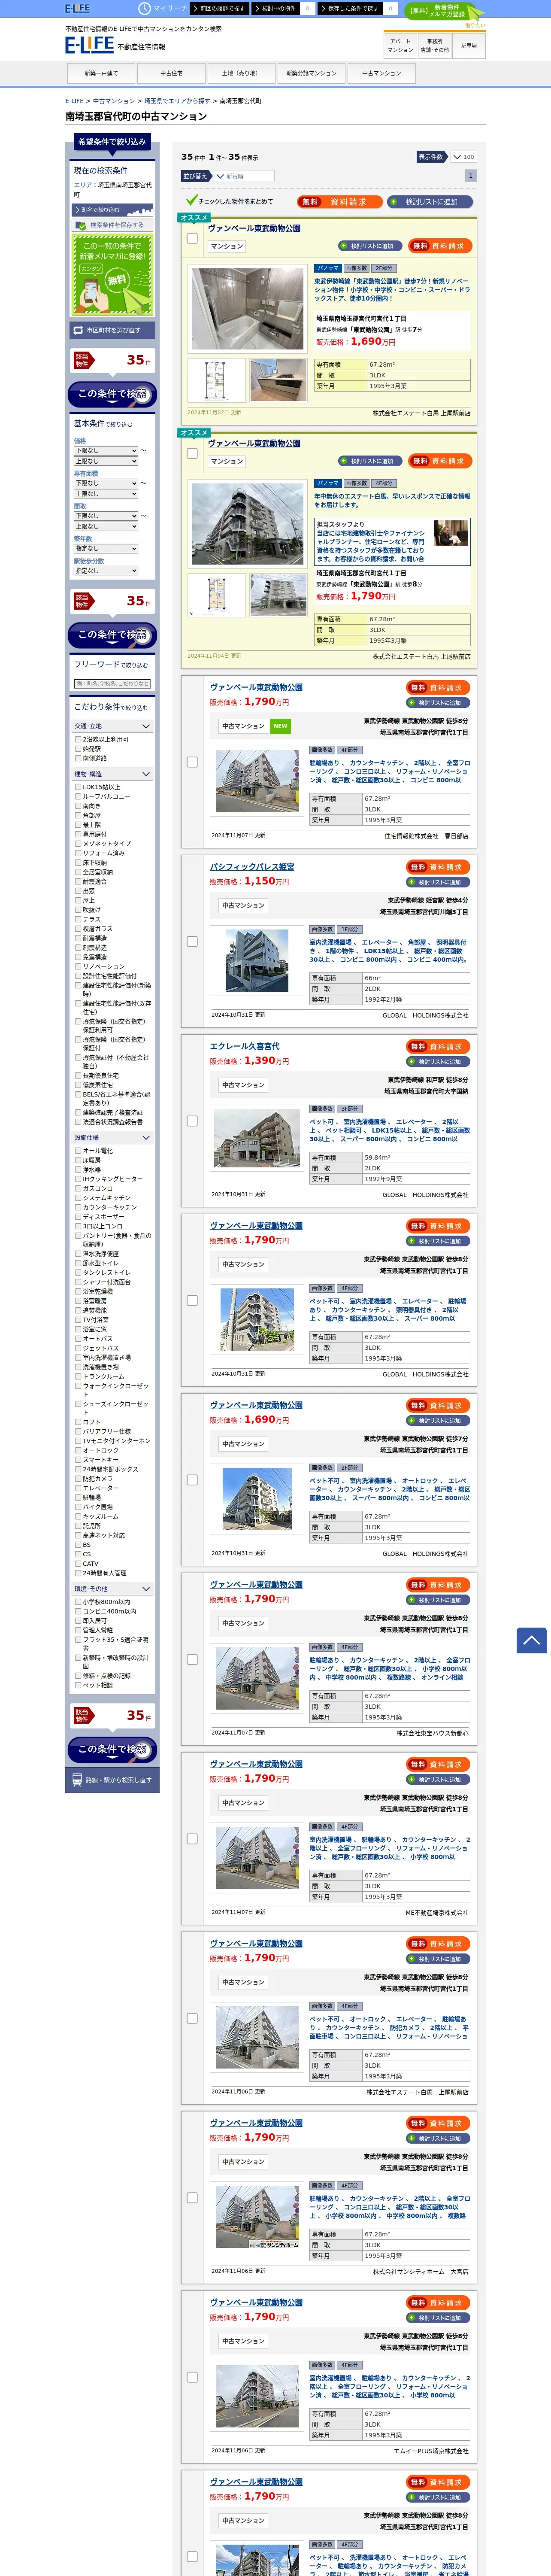551x2576 pixels.
Task: Check 床暖房 checkbox
Action: point(78,1160)
